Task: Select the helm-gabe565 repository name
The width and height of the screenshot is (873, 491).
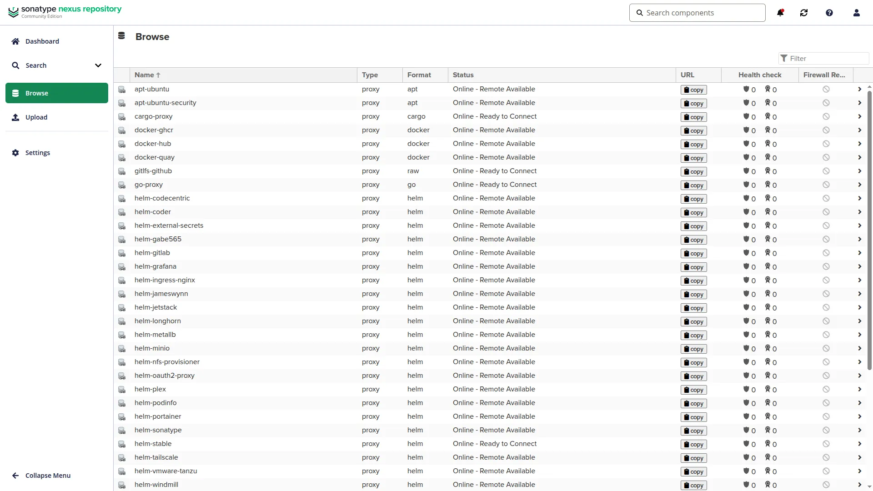Action: pos(158,239)
